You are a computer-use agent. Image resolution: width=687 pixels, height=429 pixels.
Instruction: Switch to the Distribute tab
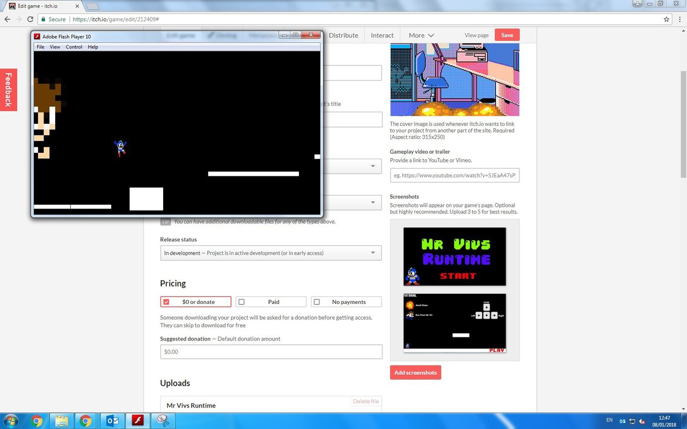343,35
